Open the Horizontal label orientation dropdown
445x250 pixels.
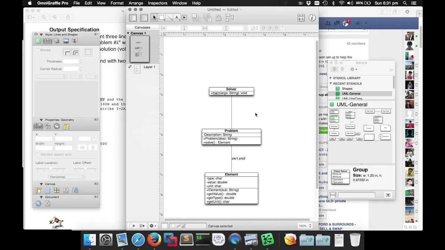[x=67, y=177]
